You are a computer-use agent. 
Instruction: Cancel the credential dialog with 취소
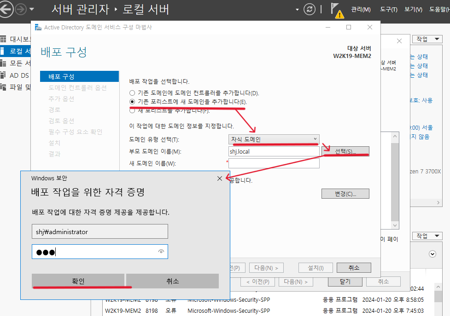172,281
